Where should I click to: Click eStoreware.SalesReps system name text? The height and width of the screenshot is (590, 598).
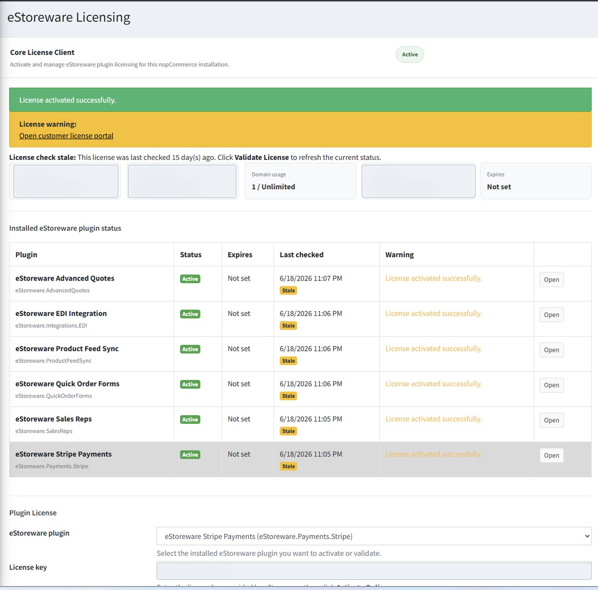tap(44, 431)
